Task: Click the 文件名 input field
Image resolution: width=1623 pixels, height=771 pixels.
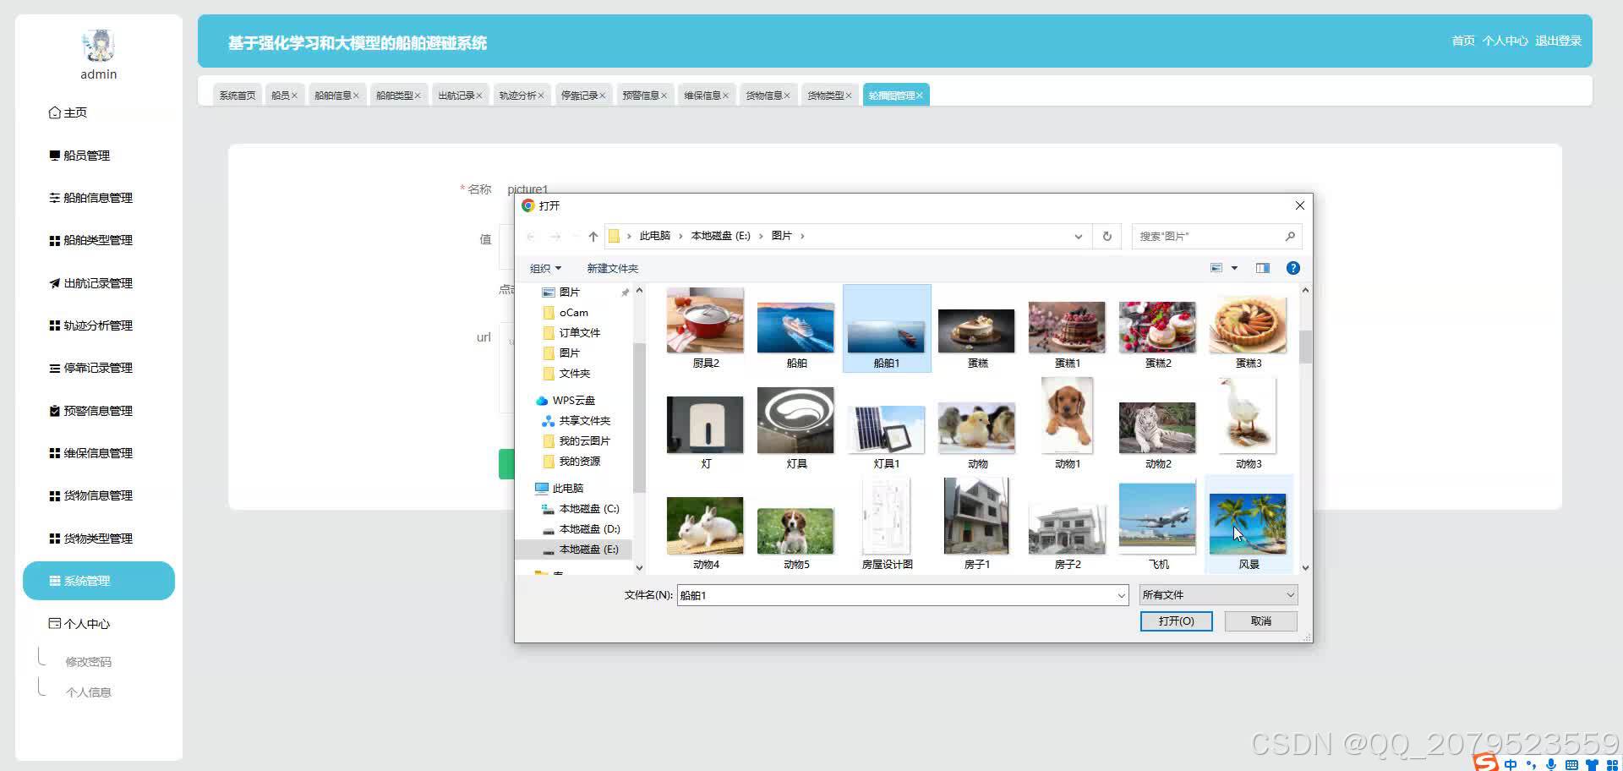Action: click(903, 595)
